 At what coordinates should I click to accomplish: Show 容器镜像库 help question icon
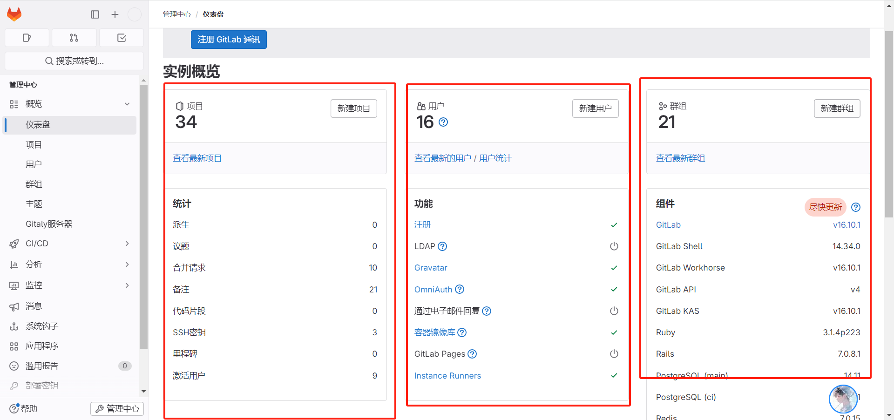(x=462, y=332)
